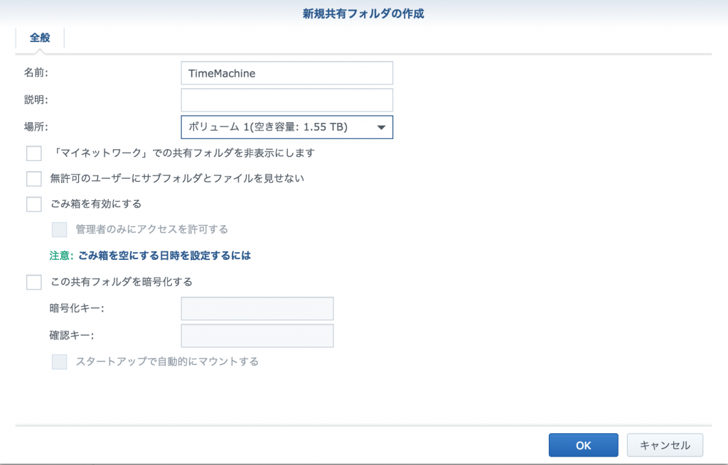Click the dropdown arrow beside ボリューム 1

381,128
